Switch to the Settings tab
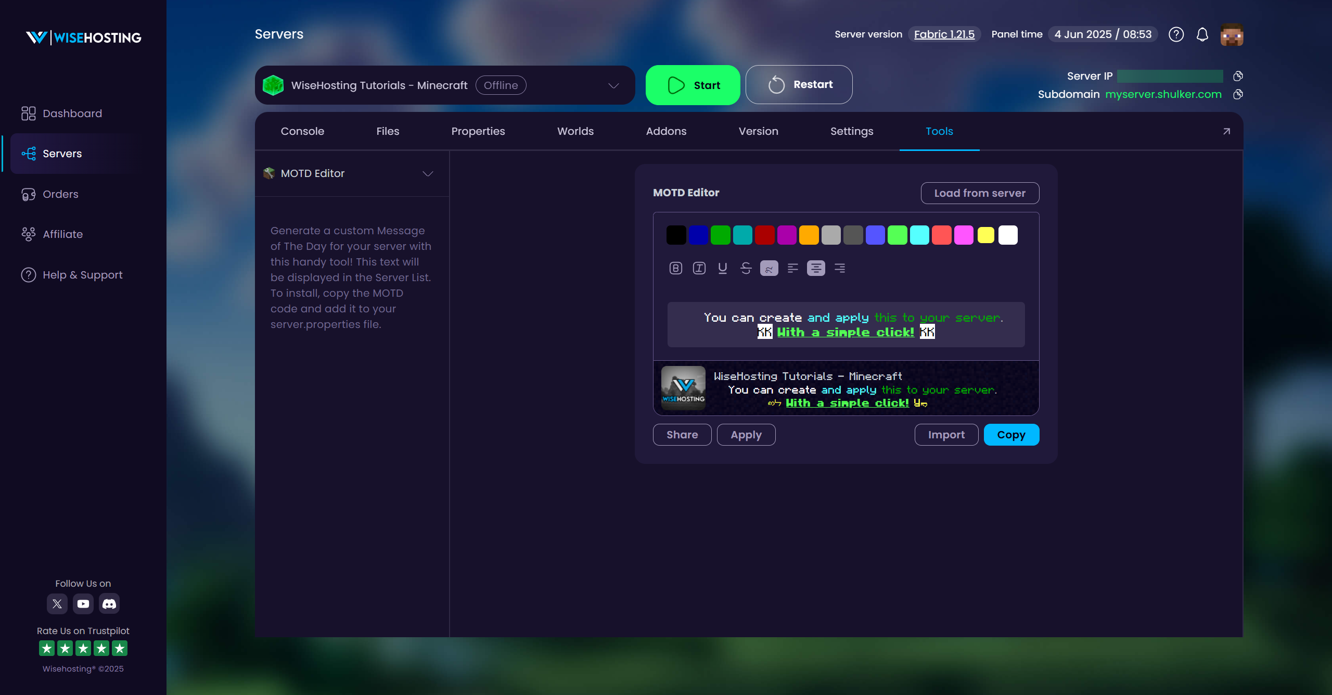Screen dimensions: 1332x695 point(852,131)
